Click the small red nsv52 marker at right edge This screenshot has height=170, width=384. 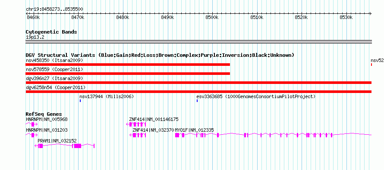(371, 65)
